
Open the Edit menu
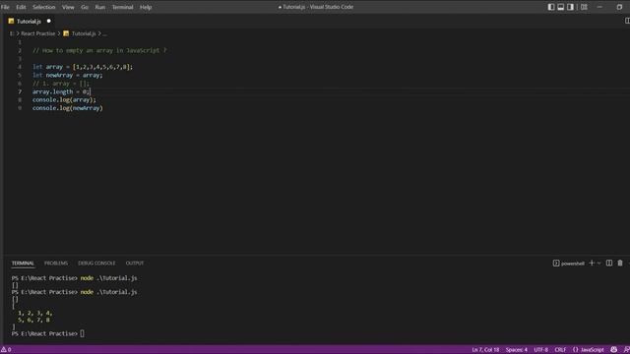[x=21, y=7]
